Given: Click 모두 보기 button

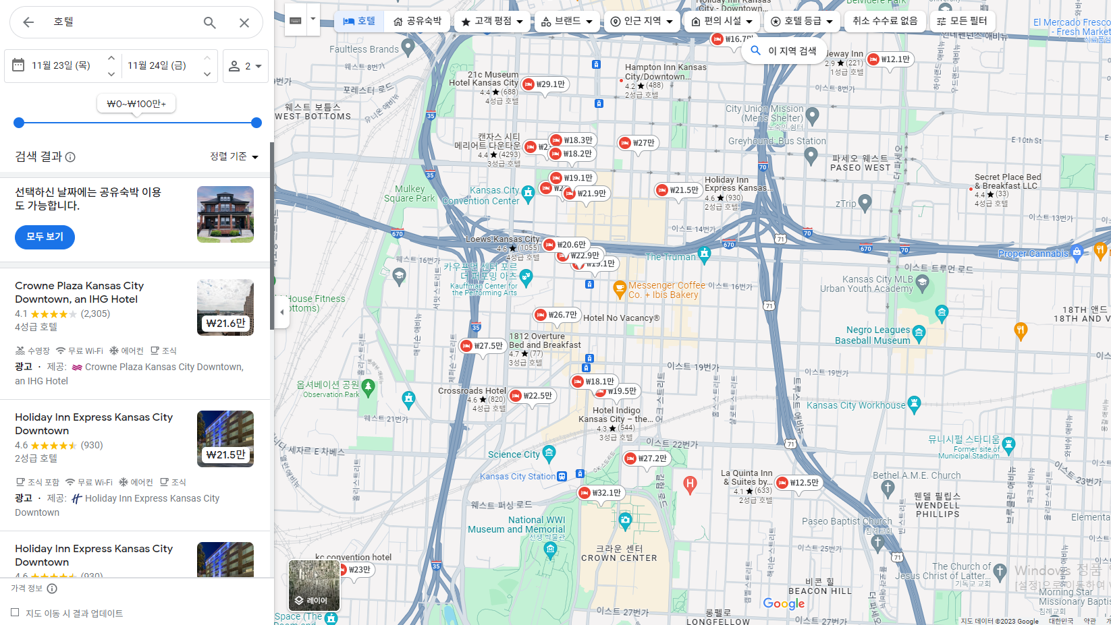Looking at the screenshot, I should [45, 237].
